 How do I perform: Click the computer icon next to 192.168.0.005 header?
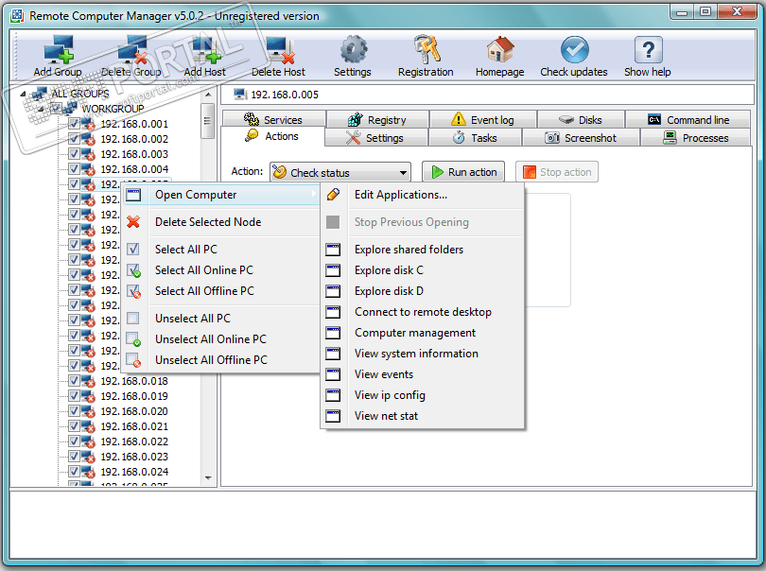[240, 95]
